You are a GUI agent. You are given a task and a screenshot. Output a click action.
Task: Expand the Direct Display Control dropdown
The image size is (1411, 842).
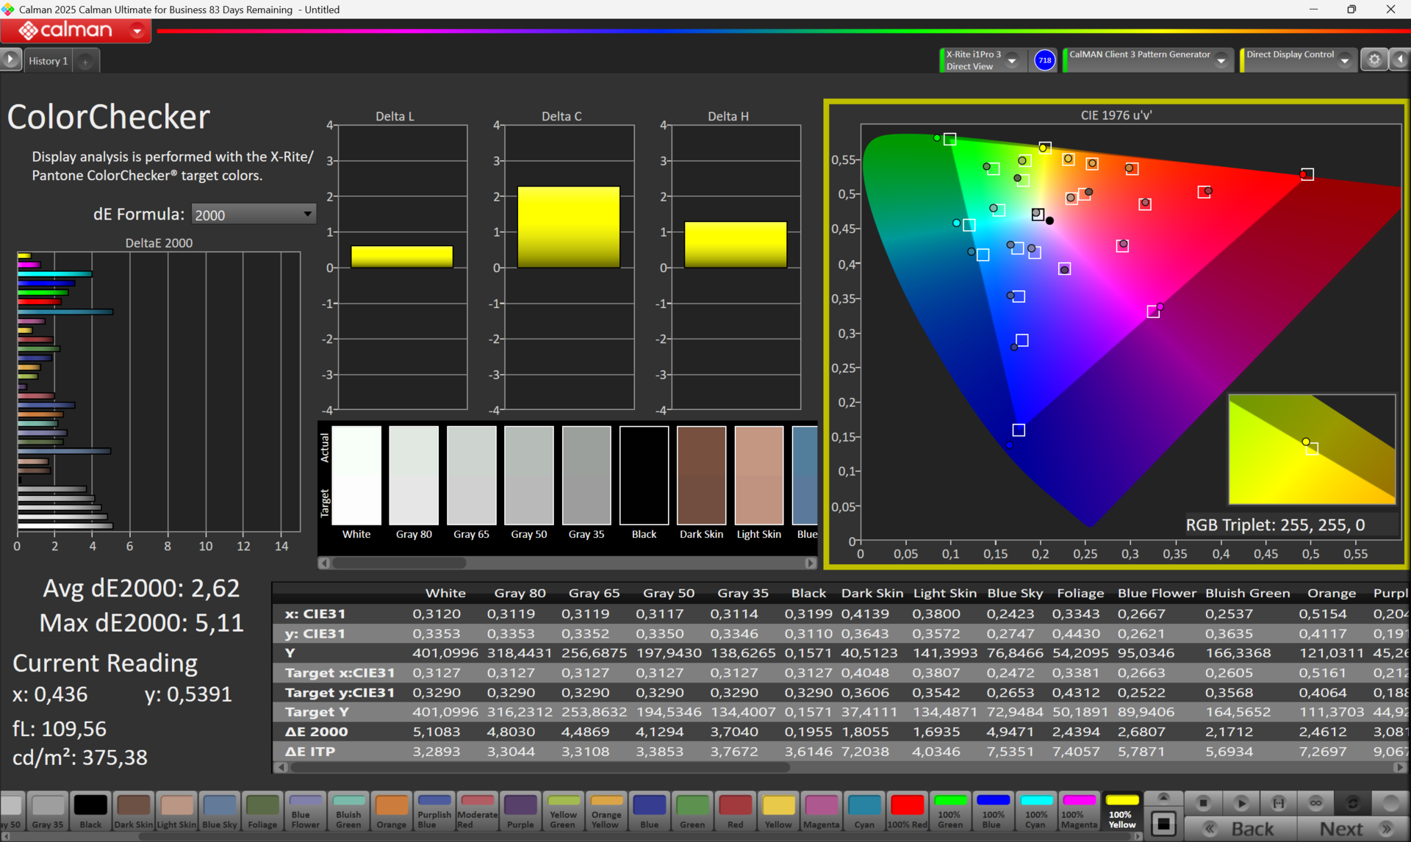1344,60
